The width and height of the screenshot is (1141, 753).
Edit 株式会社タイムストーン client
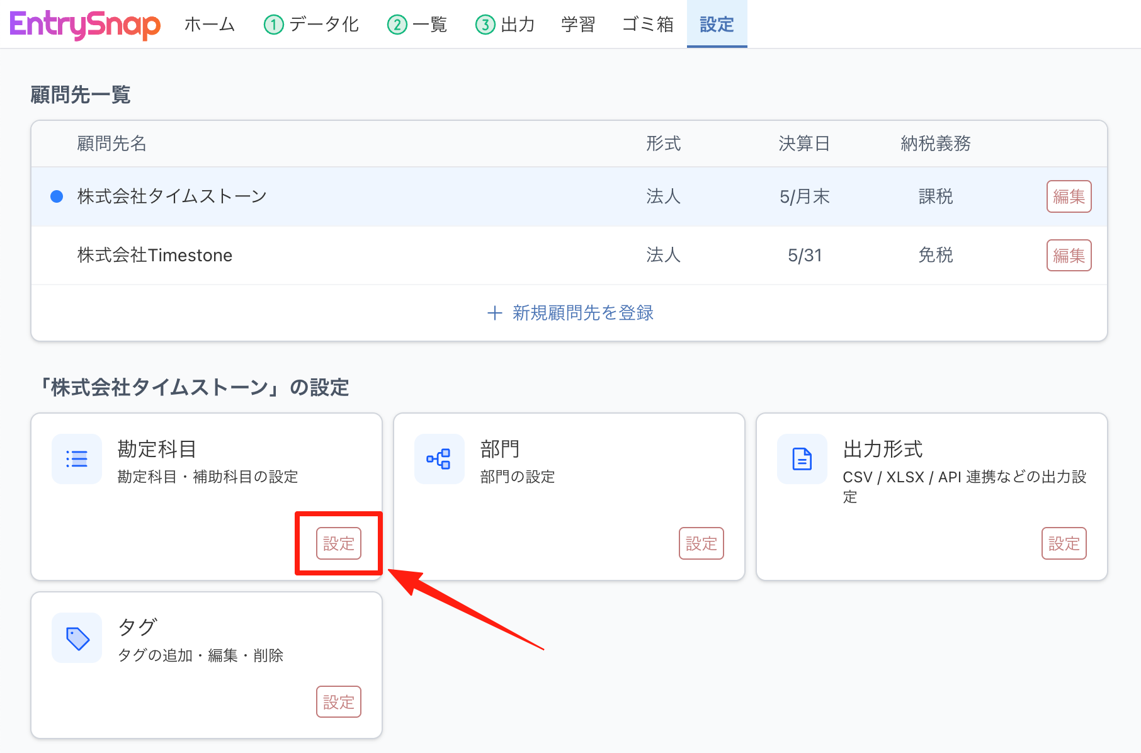[1069, 196]
